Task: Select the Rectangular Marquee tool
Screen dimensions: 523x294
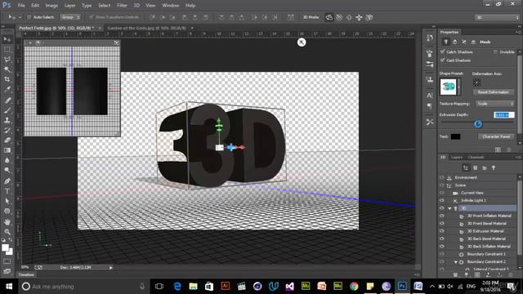Action: tap(7, 49)
